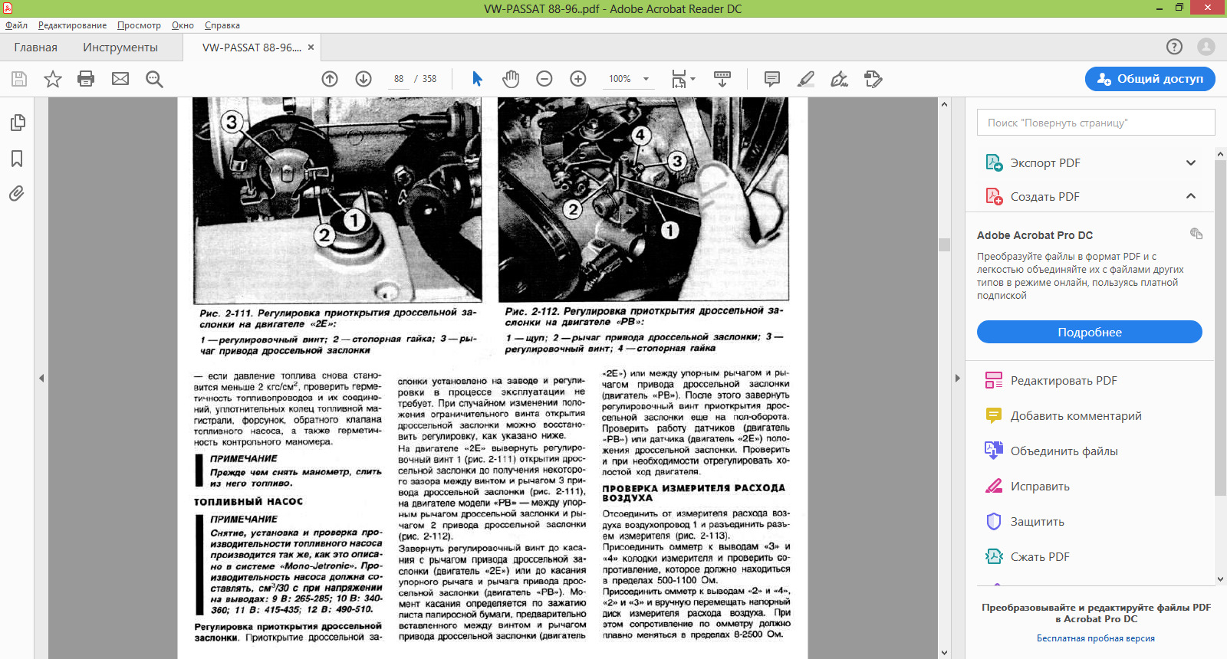Expand the Экспорт PDF section

coord(1190,163)
